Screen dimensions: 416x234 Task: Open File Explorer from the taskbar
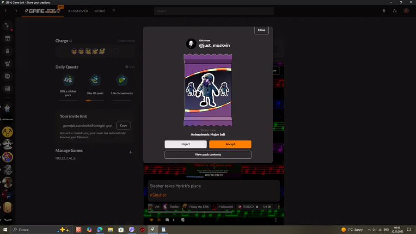[110, 230]
